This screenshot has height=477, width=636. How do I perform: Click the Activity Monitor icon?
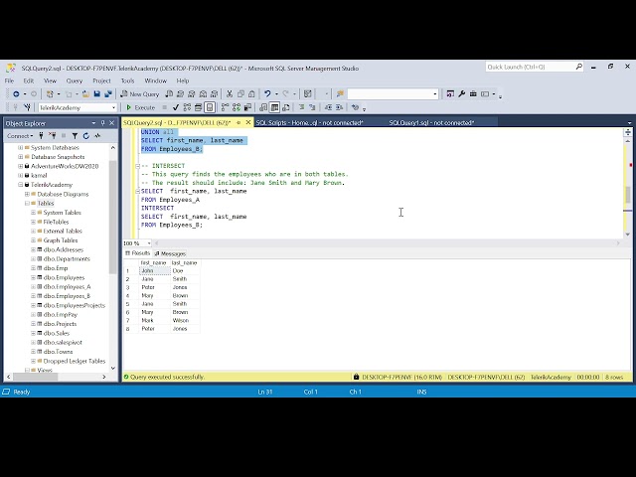point(97,136)
